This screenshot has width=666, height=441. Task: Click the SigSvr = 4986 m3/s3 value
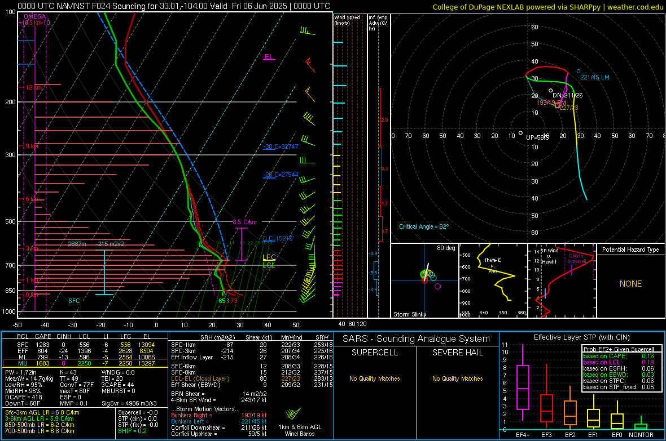point(129,403)
